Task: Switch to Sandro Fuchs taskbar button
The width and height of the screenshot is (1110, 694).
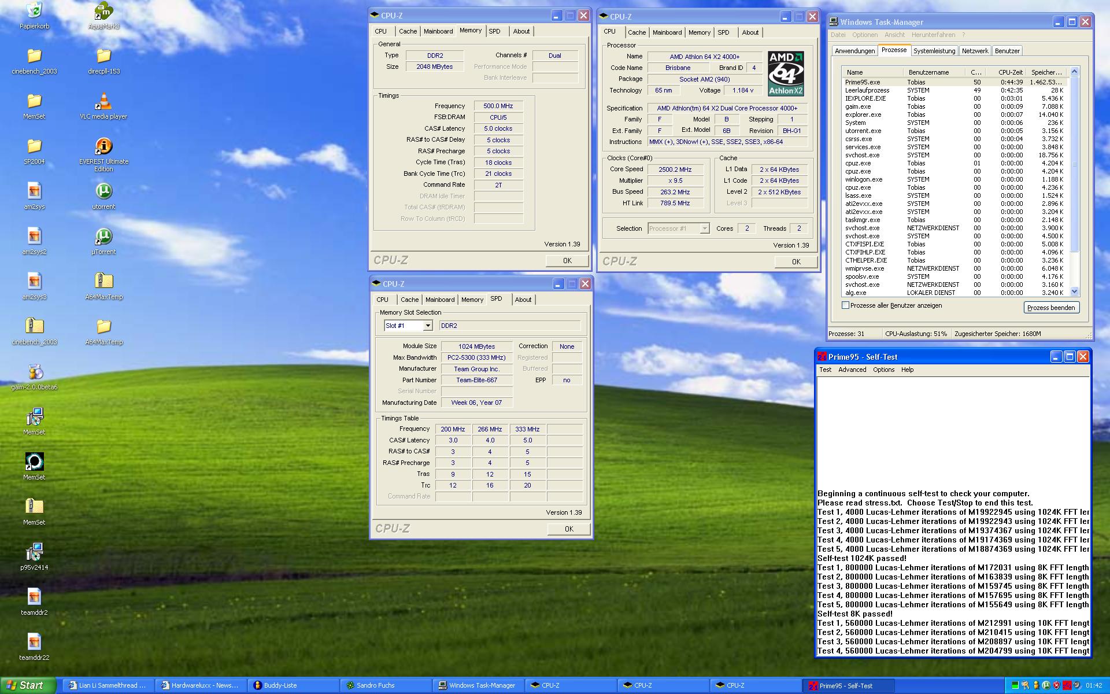Action: [x=386, y=685]
